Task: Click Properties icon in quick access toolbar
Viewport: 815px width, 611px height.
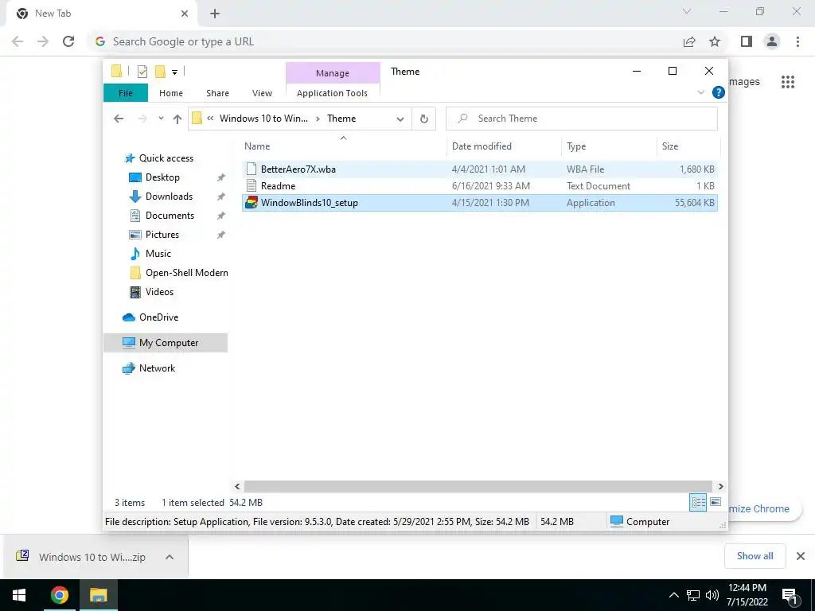Action: click(x=142, y=72)
